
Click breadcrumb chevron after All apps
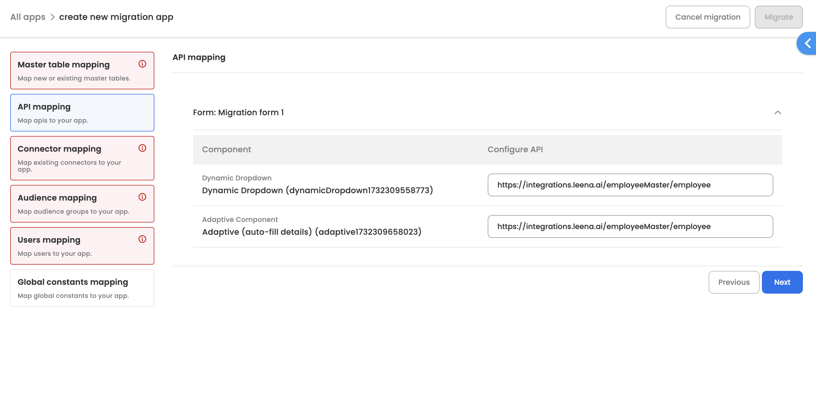53,17
